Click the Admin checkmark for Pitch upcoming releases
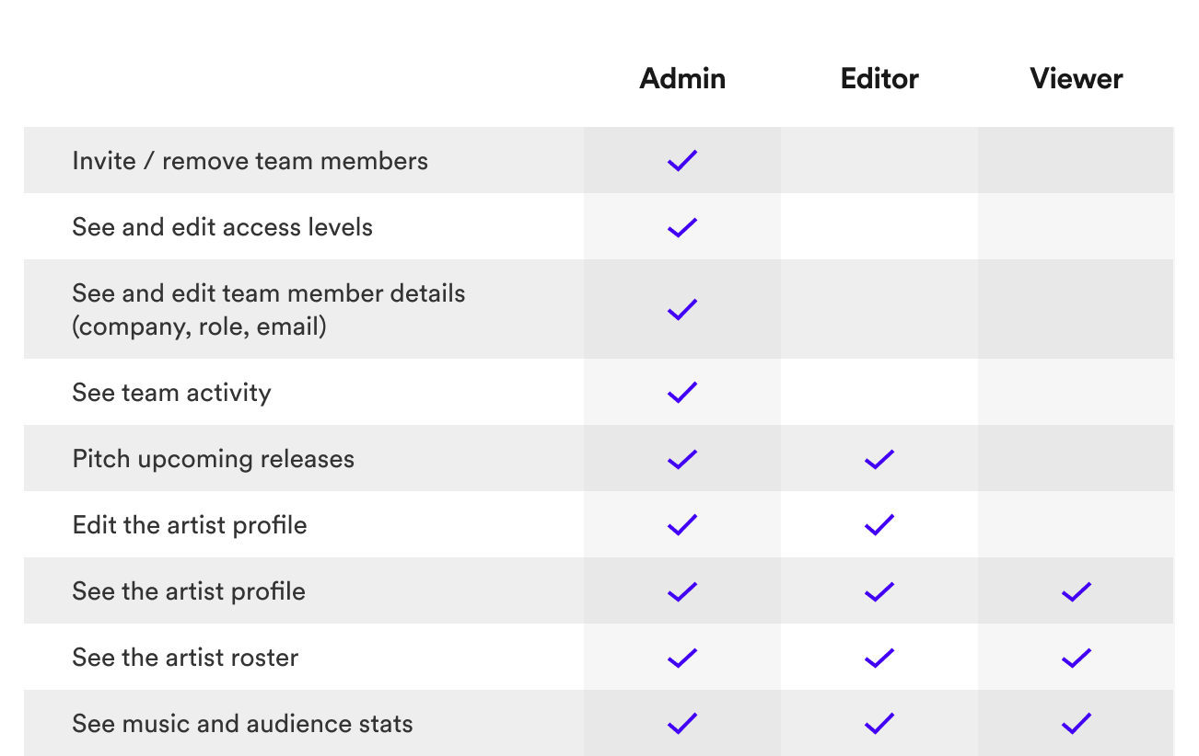Image resolution: width=1199 pixels, height=756 pixels. pos(682,459)
